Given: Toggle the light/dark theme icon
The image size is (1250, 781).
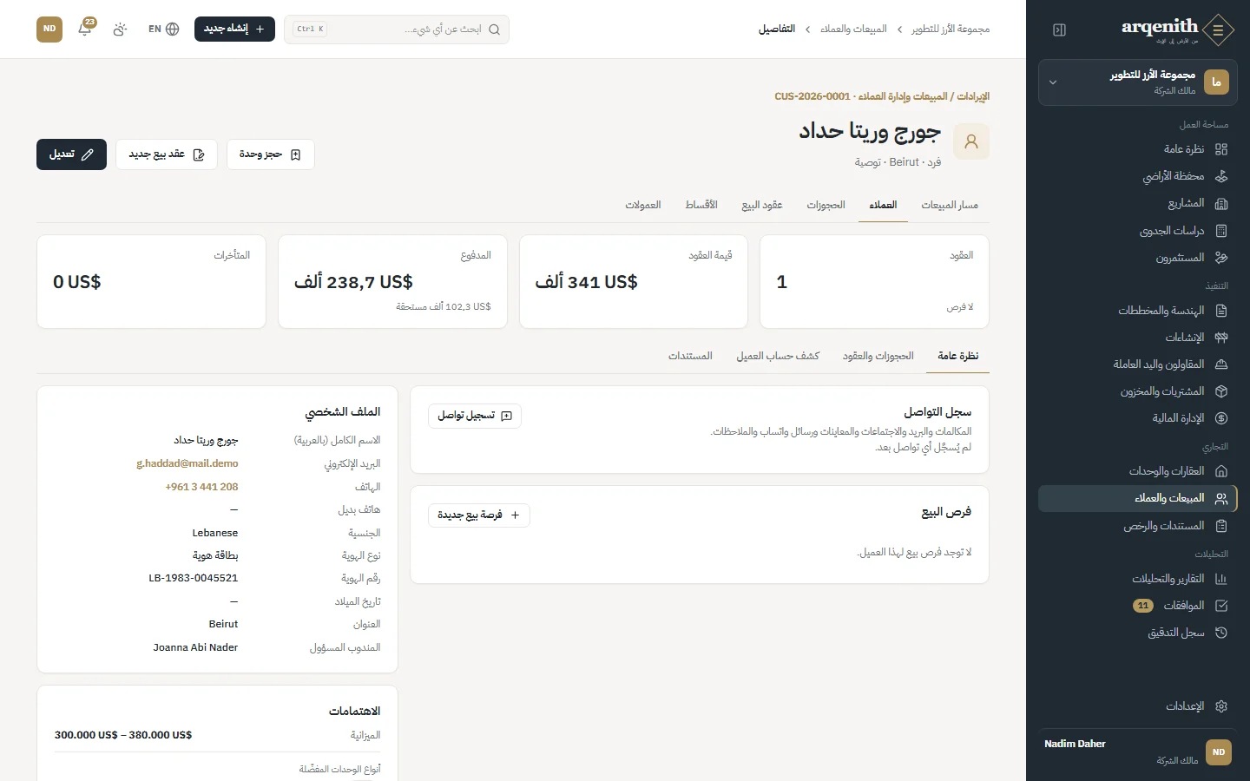Looking at the screenshot, I should pyautogui.click(x=120, y=29).
